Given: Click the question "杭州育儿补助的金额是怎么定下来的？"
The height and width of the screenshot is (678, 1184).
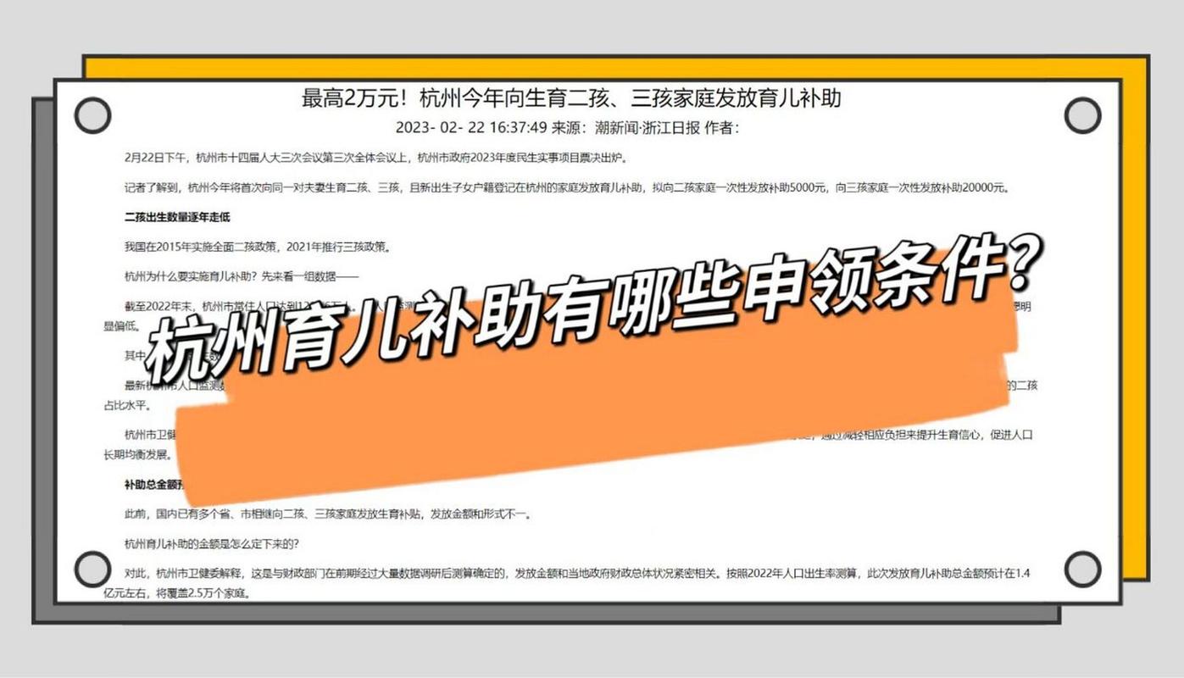Looking at the screenshot, I should coord(211,543).
